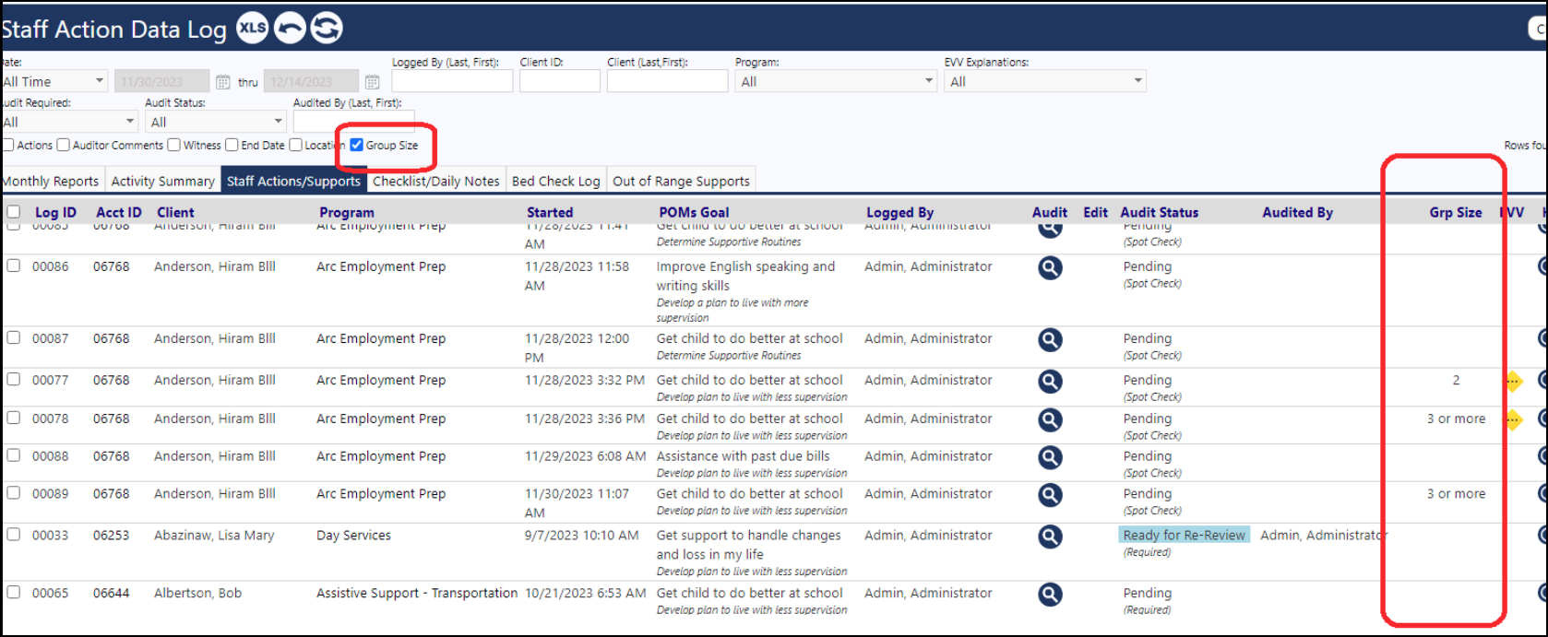Uncheck the Group Size checkbox
This screenshot has height=637, width=1548.
click(356, 145)
